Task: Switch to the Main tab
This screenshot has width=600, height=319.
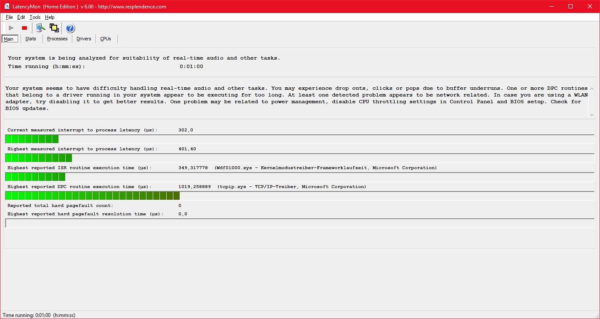Action: (x=9, y=39)
